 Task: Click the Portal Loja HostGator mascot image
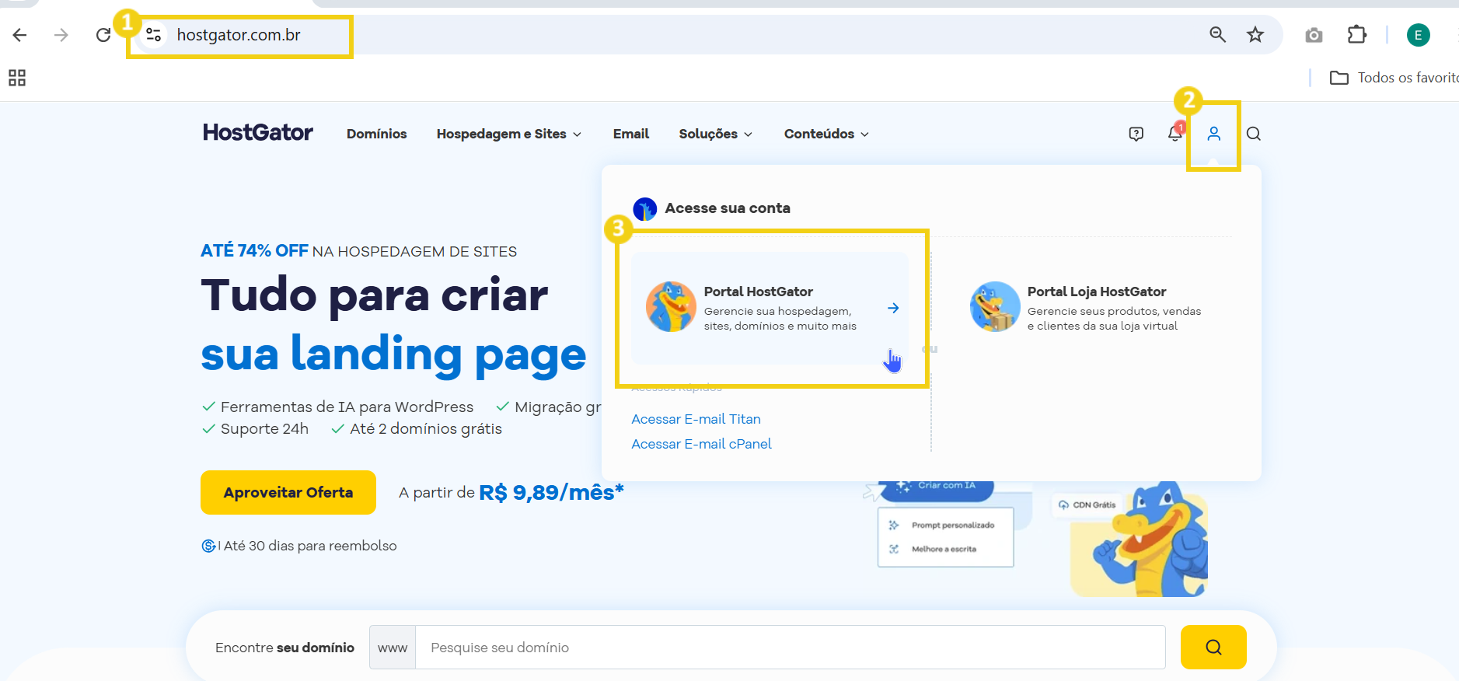pos(995,306)
